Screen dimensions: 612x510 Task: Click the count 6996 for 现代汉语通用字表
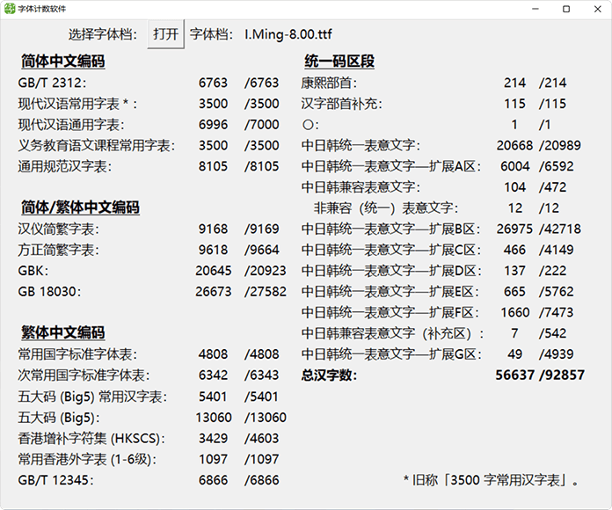[x=213, y=125]
